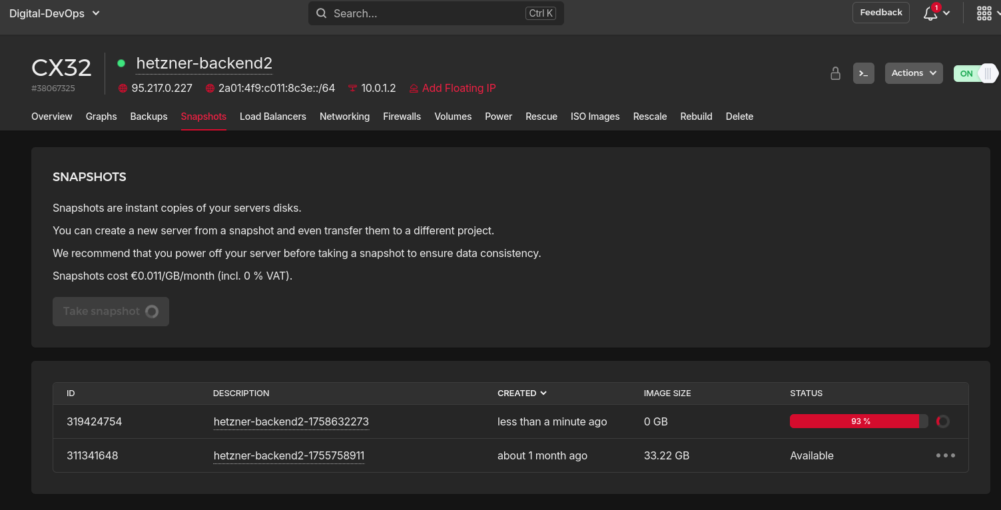
Task: Open the server console terminal icon
Action: click(864, 73)
